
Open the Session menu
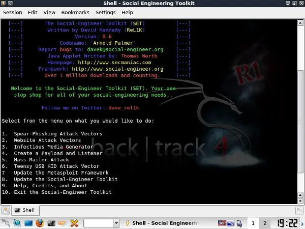click(12, 12)
